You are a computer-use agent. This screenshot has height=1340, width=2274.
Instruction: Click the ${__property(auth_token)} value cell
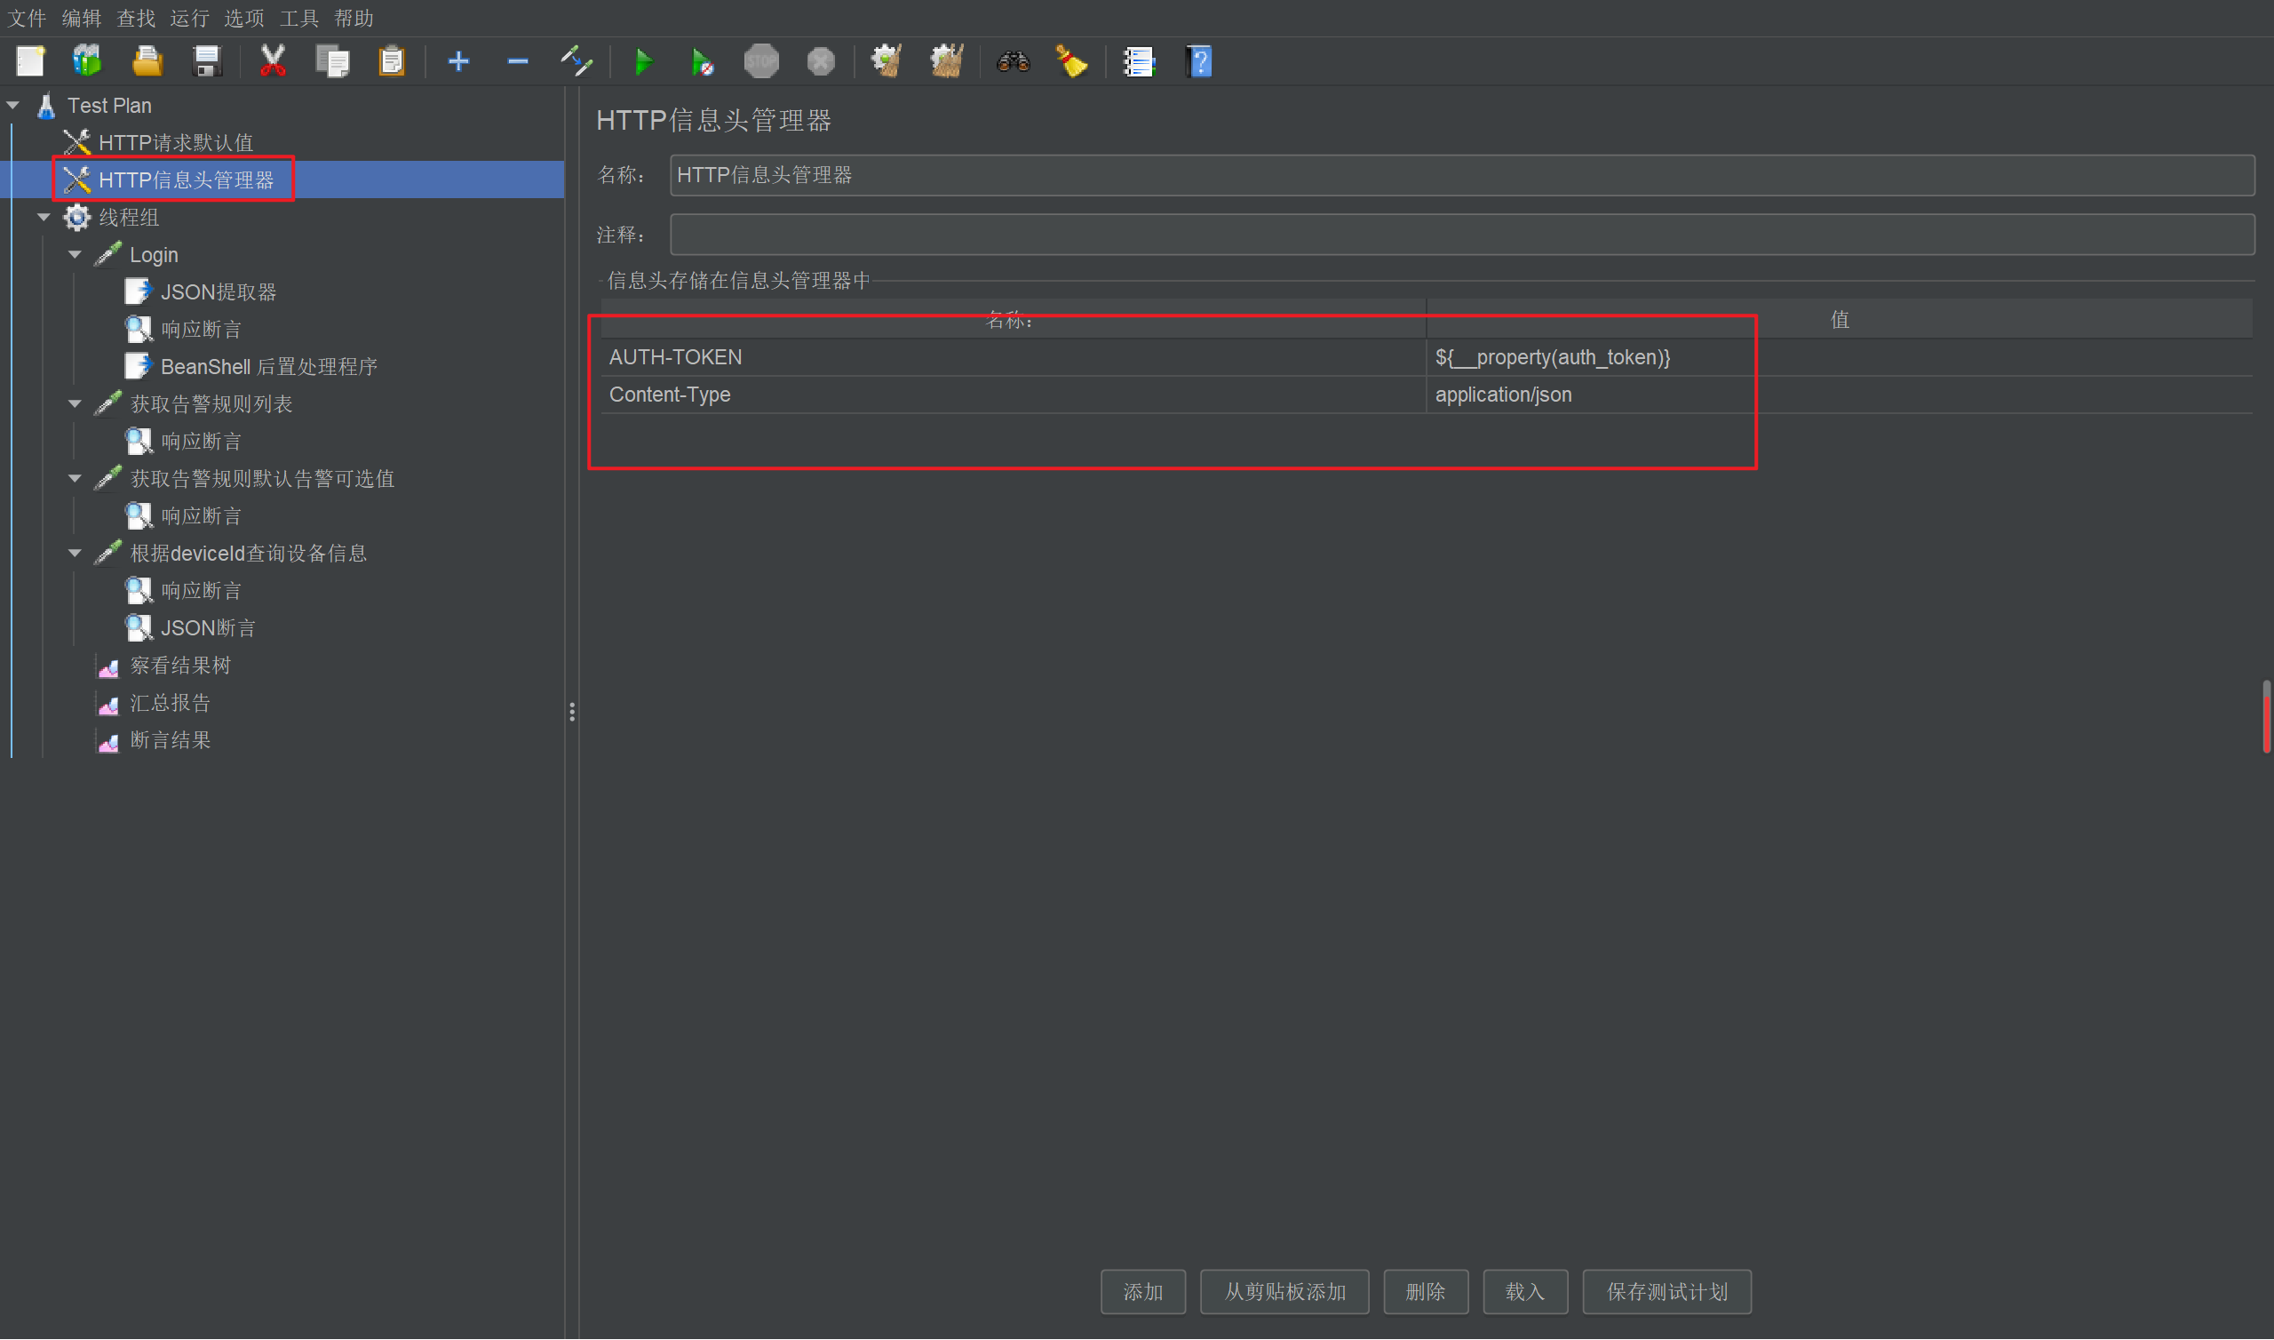coord(1840,357)
